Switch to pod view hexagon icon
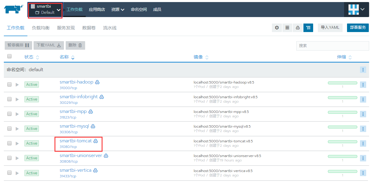Screen dimensions: 370x182 point(277,28)
